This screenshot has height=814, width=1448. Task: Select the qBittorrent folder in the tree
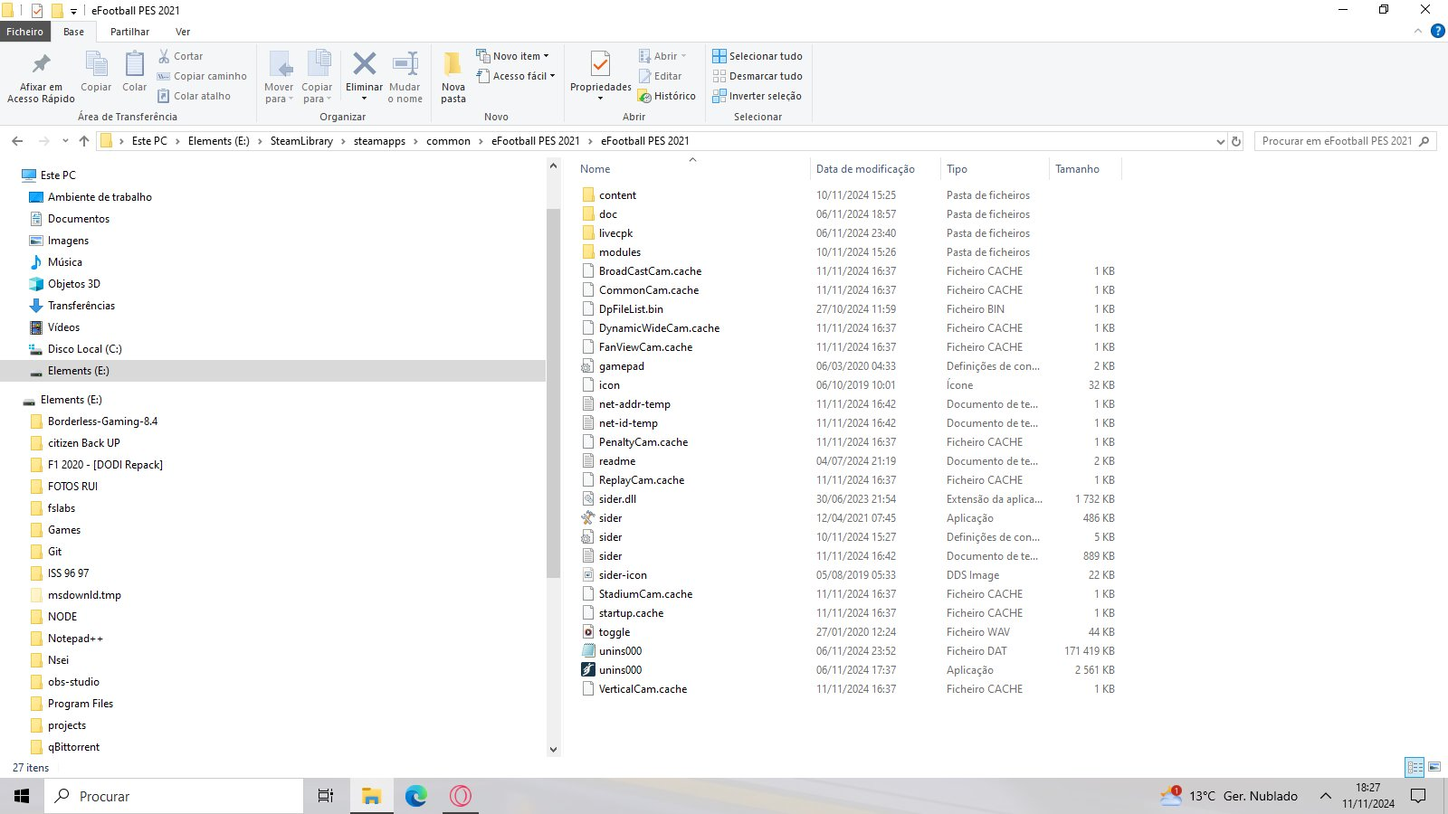(x=73, y=747)
